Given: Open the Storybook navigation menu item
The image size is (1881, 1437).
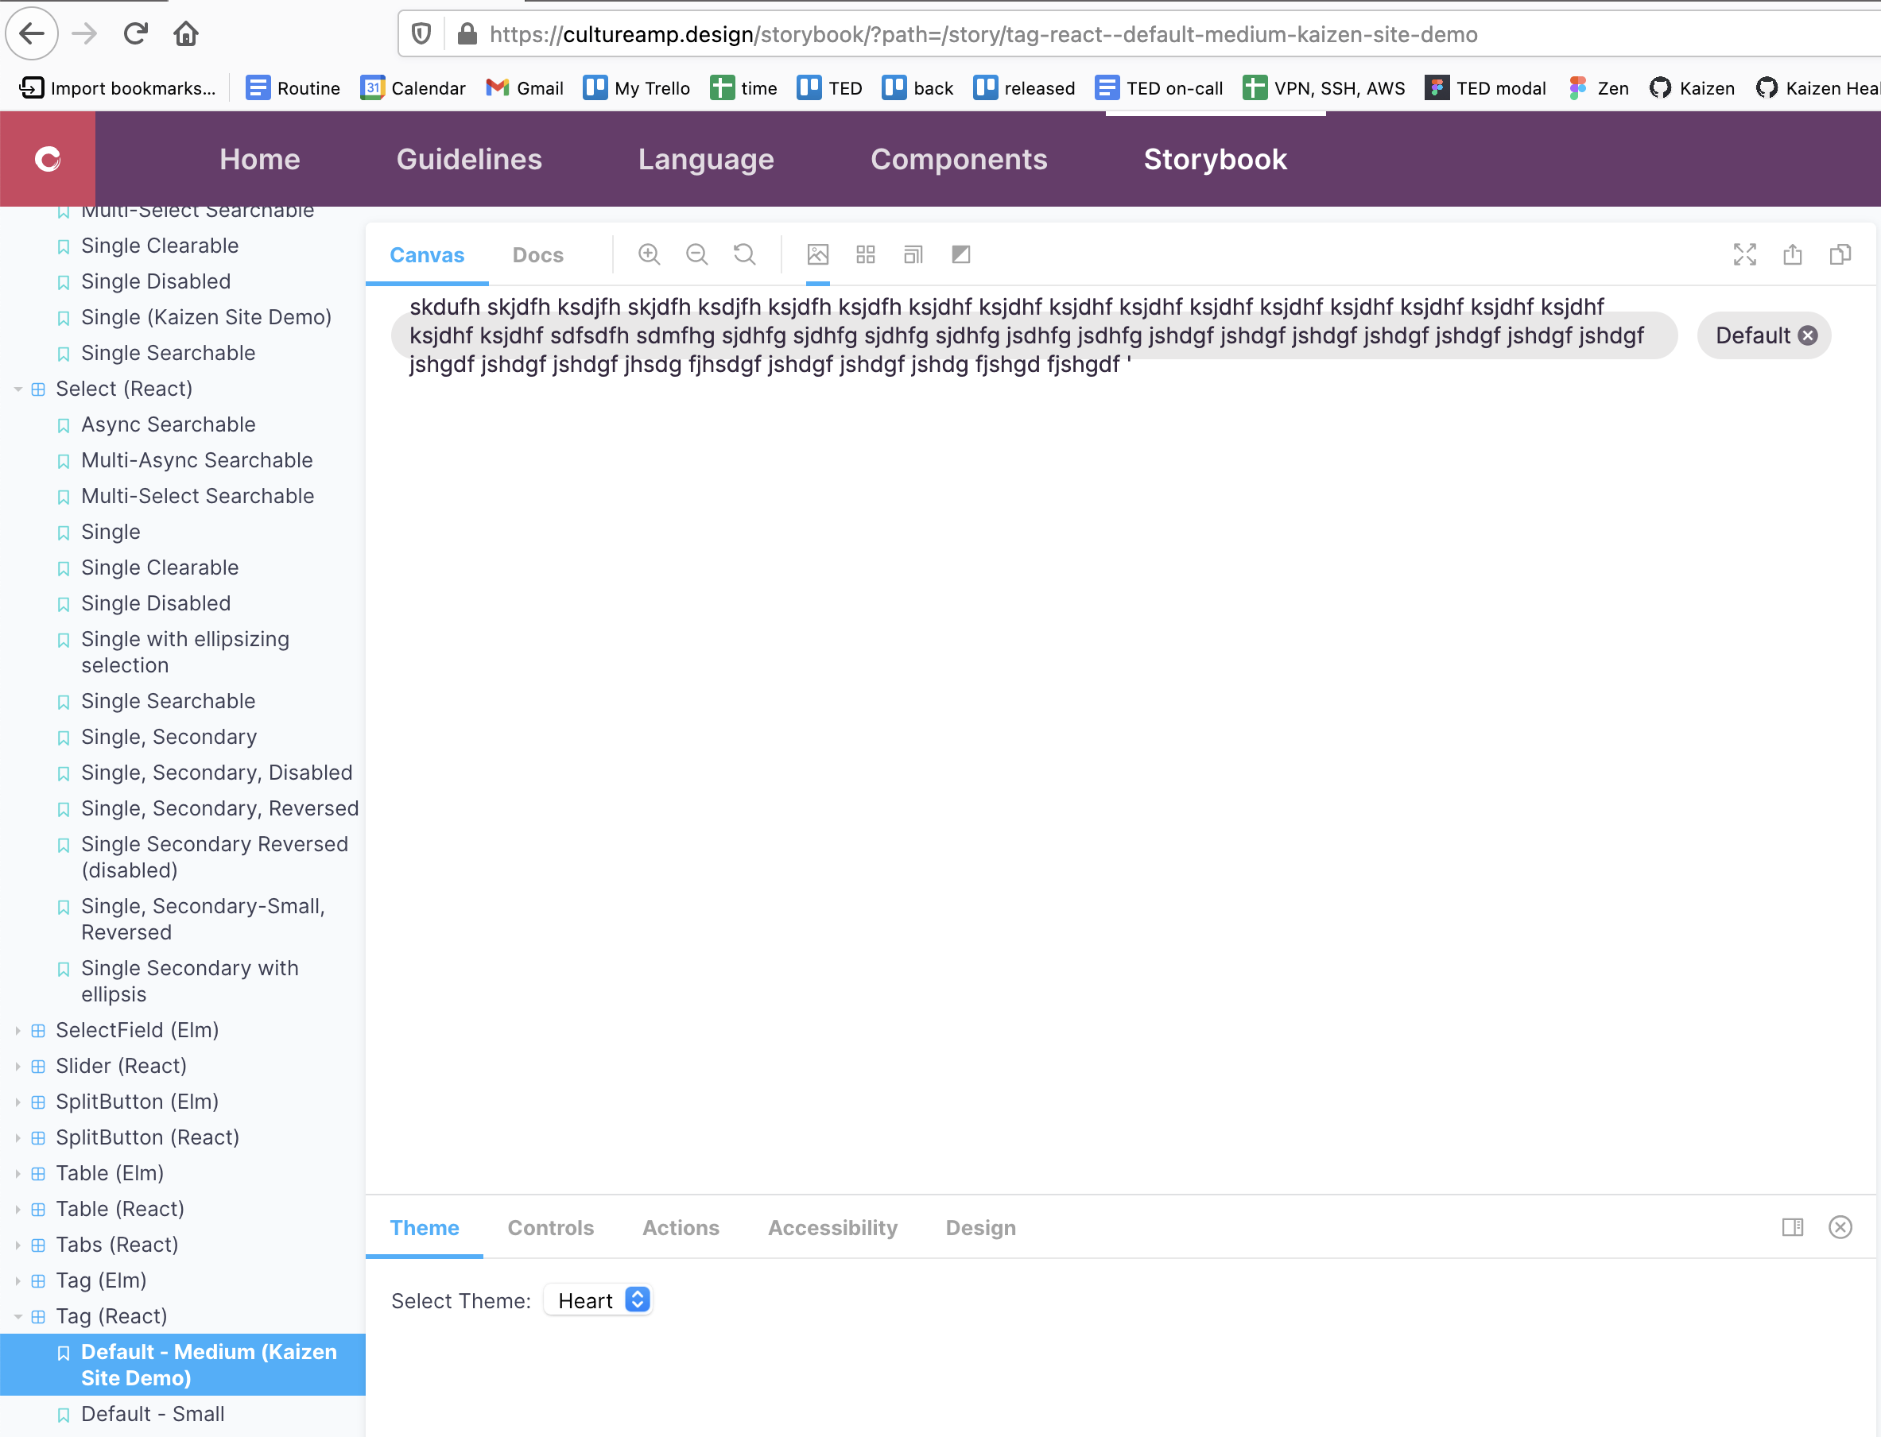Looking at the screenshot, I should coord(1215,159).
